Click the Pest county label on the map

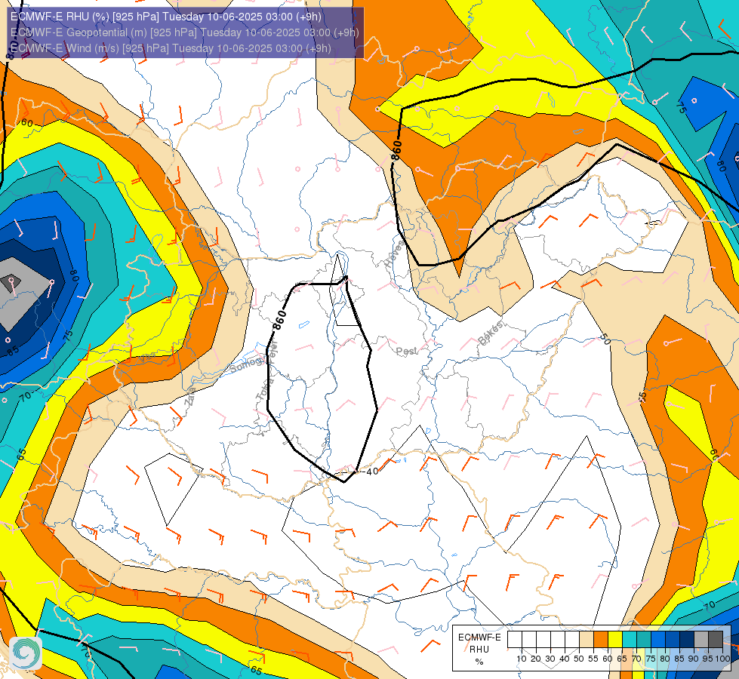click(x=406, y=351)
